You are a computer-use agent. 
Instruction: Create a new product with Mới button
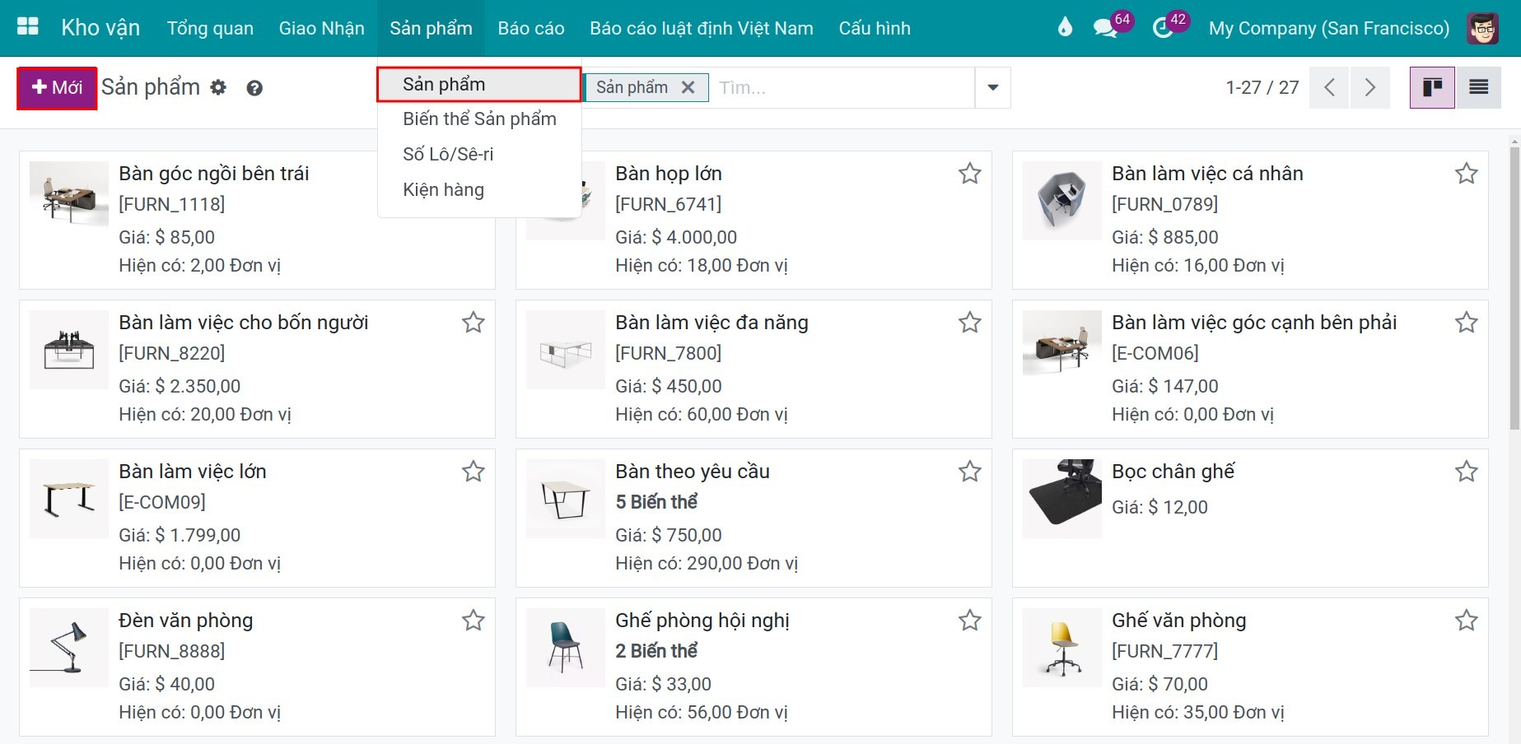coord(57,87)
